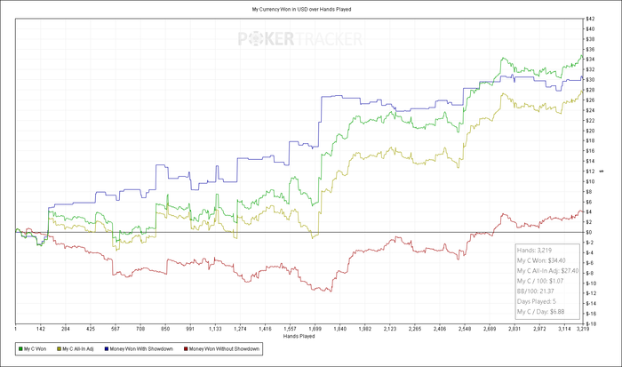The image size is (622, 367).
Task: Click 'My C Won: $34.40' stat line
Action: click(541, 260)
